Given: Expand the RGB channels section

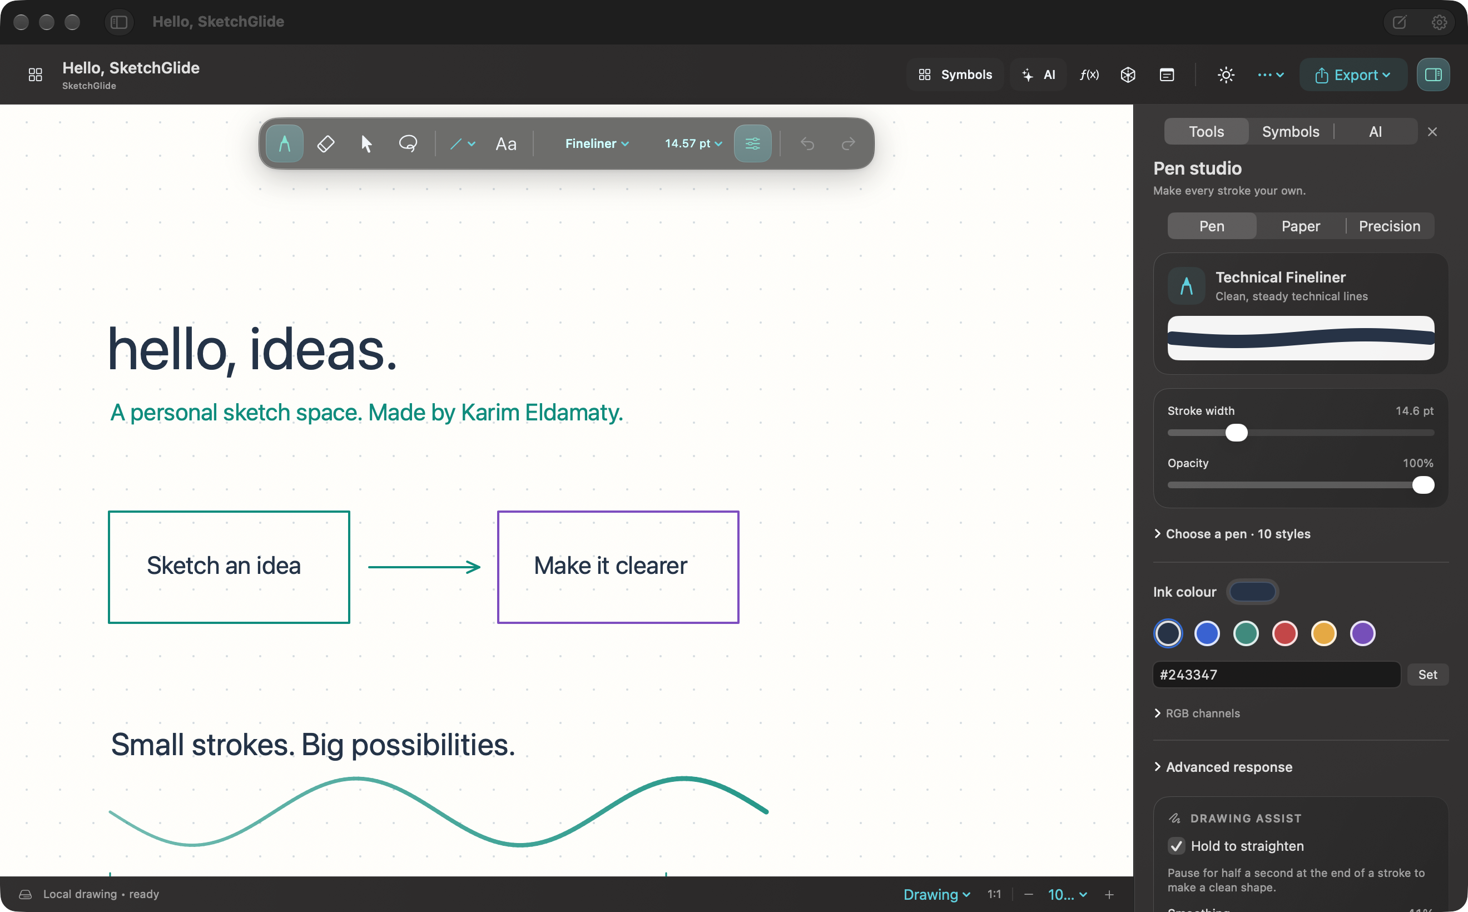Looking at the screenshot, I should [1196, 713].
